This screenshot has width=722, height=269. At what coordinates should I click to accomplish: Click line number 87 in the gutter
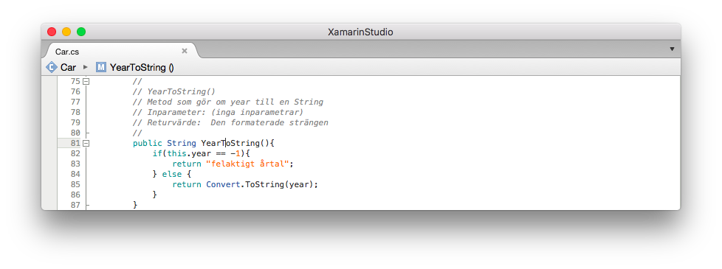tap(75, 205)
